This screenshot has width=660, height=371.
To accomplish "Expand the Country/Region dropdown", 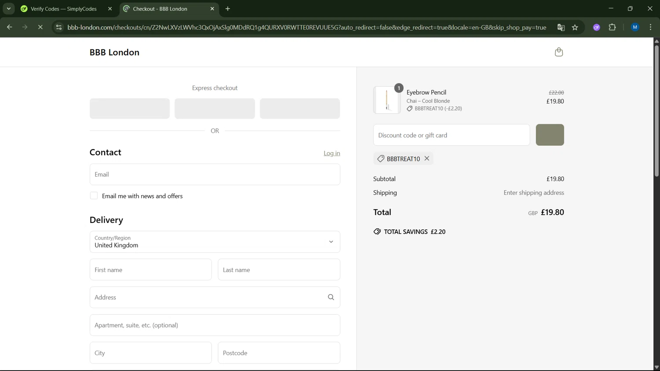I will pyautogui.click(x=215, y=242).
